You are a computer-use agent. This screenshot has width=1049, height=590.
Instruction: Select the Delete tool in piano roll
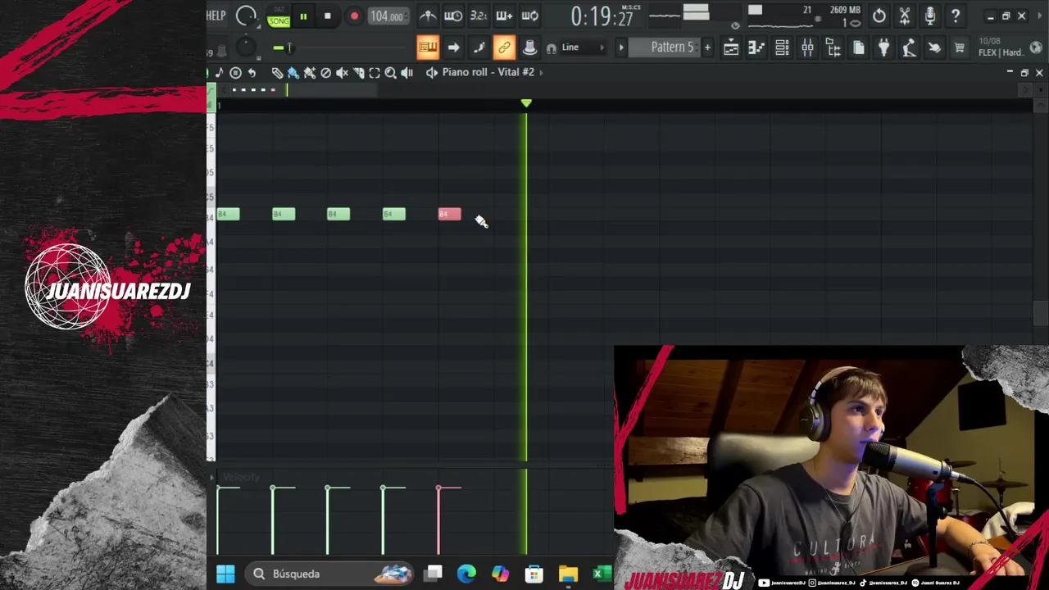click(325, 72)
